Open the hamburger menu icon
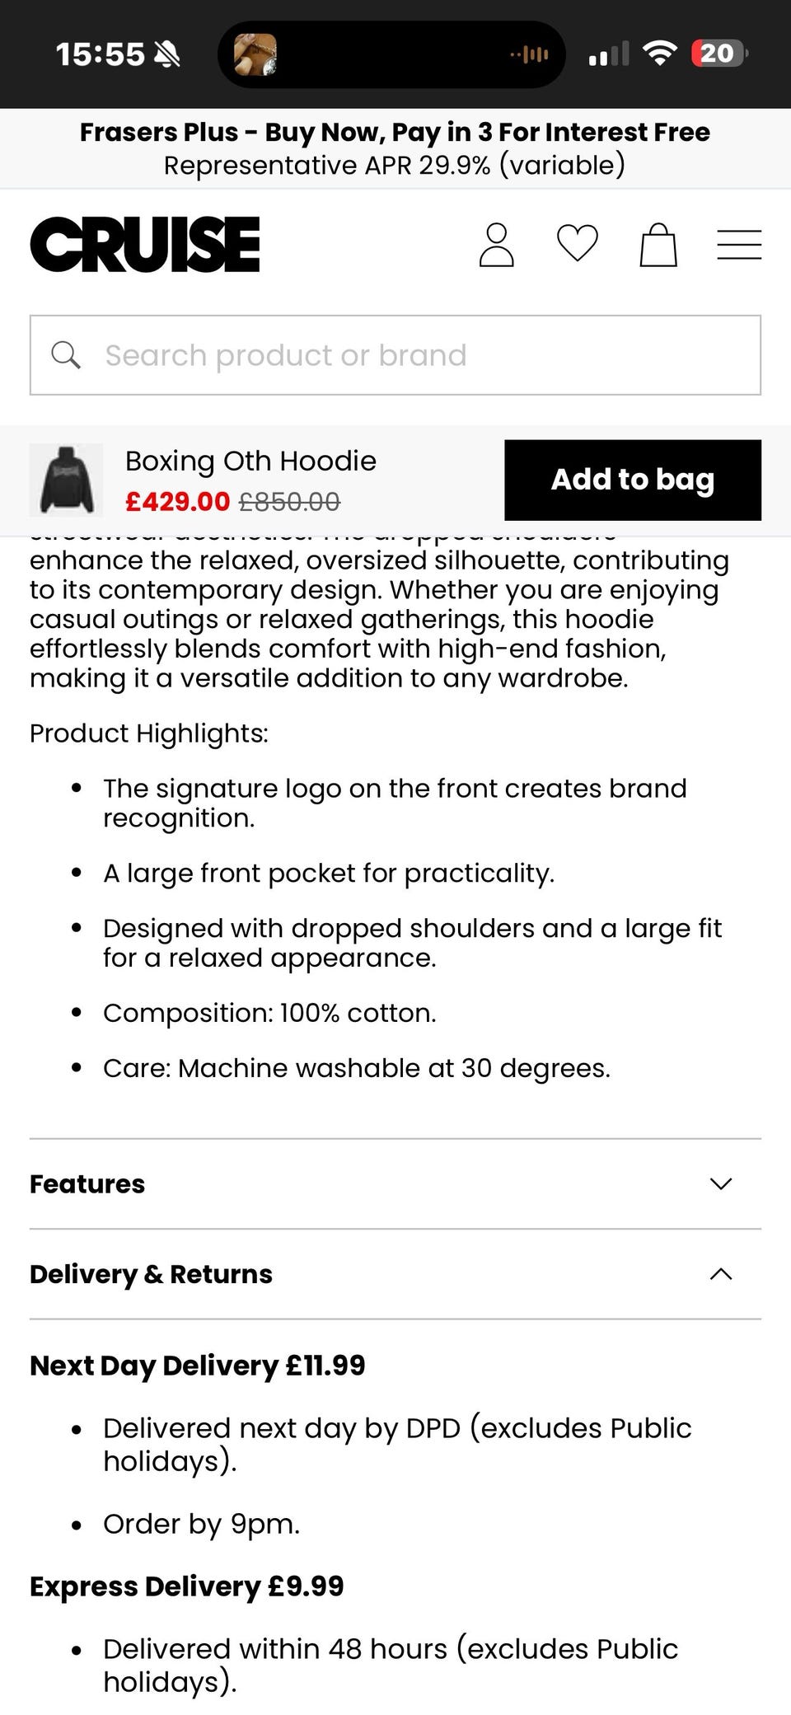Screen dimensions: 791x1715 pos(738,245)
